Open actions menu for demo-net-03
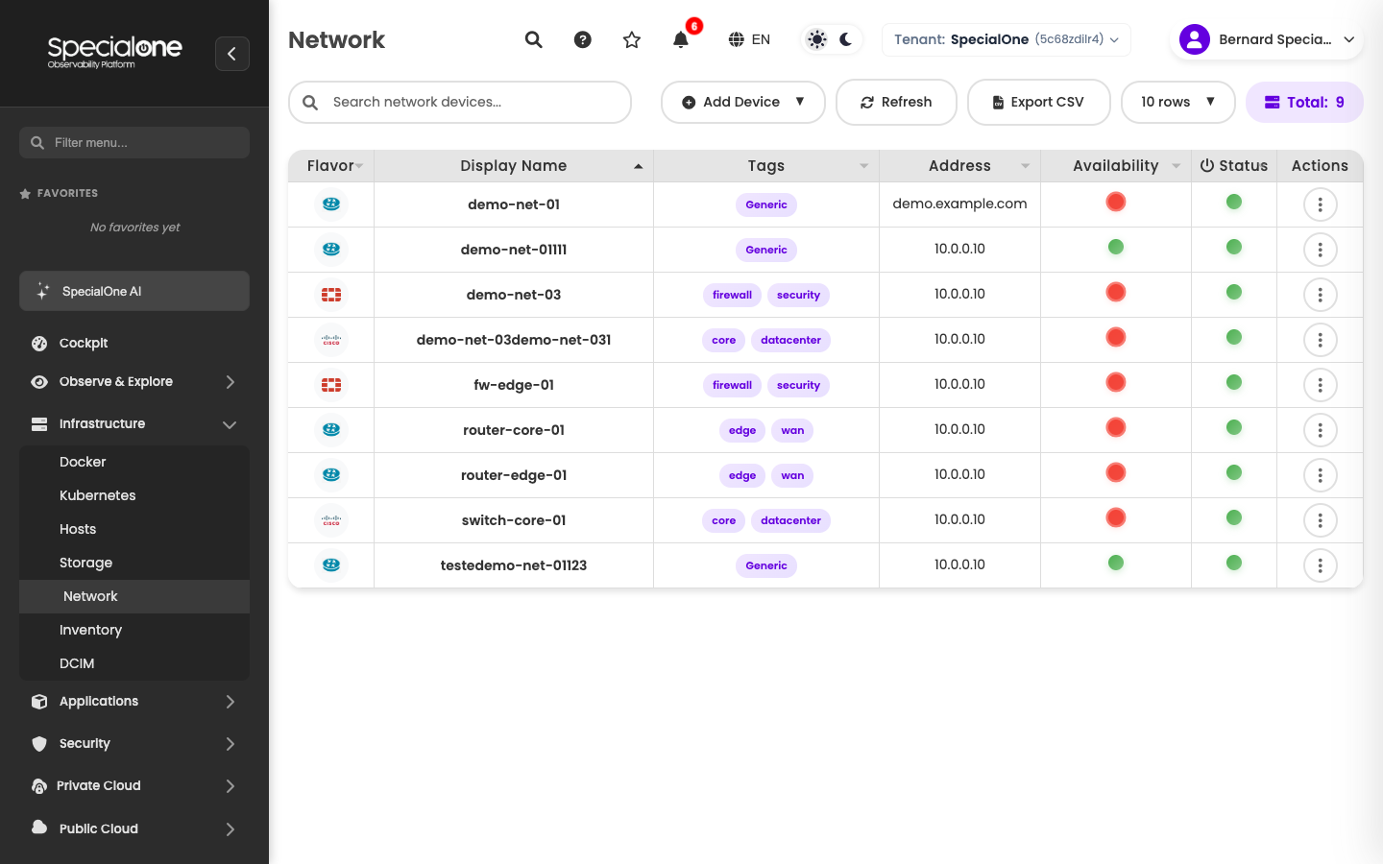 [x=1321, y=295]
